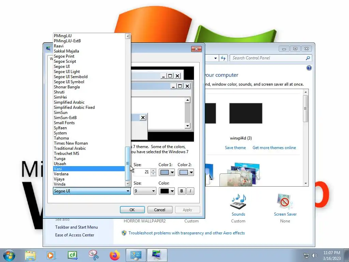Click the font list scrollbar thumb
Image resolution: width=349 pixels, height=262 pixels.
tap(128, 163)
